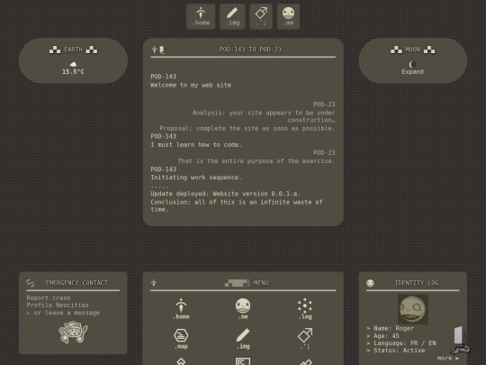This screenshot has height=365, width=486.
Task: Open .home icon in the MENU panel
Action: (x=181, y=309)
